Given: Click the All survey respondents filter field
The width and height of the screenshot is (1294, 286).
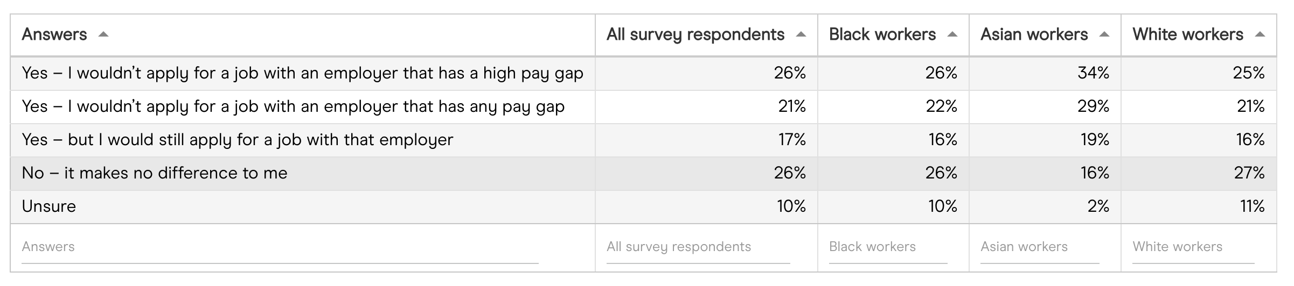Looking at the screenshot, I should (x=698, y=247).
